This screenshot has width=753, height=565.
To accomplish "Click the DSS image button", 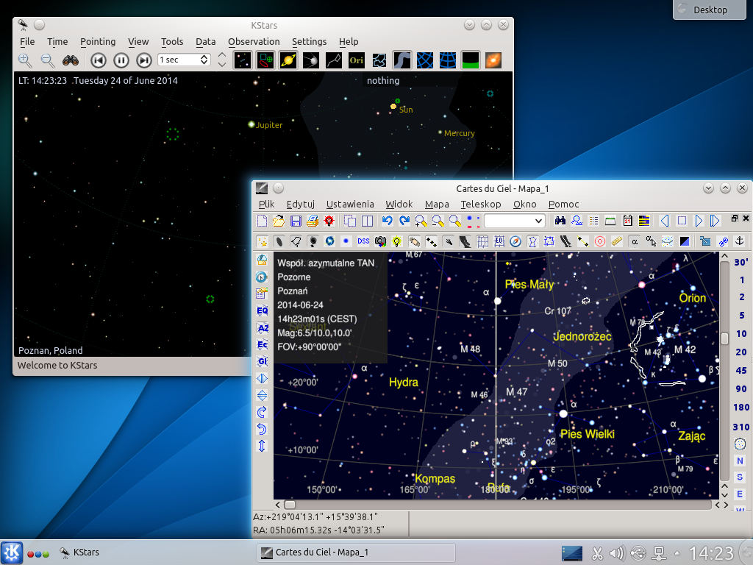I will (x=363, y=241).
